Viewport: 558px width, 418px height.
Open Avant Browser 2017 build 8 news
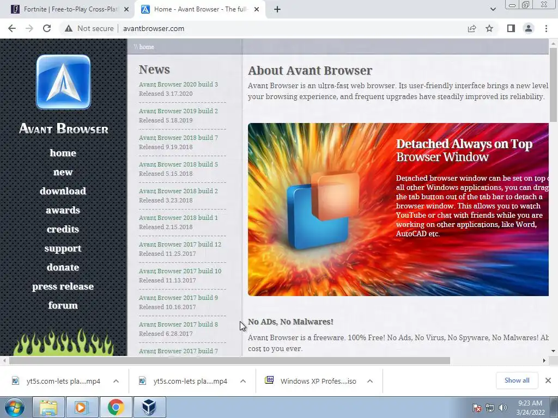coord(178,324)
